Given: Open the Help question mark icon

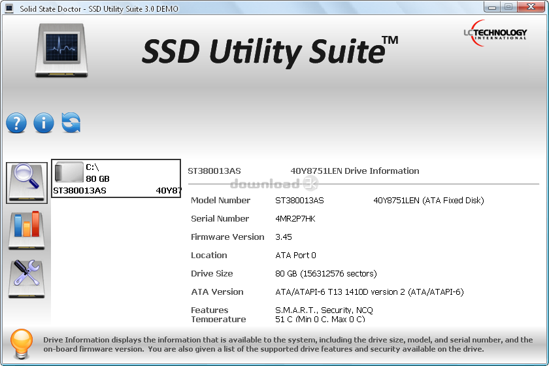Looking at the screenshot, I should (x=16, y=123).
